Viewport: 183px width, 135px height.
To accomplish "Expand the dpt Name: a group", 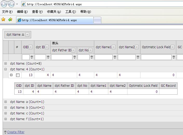I will pyautogui.click(x=5, y=102).
